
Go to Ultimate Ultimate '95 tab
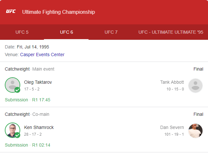click(x=171, y=32)
